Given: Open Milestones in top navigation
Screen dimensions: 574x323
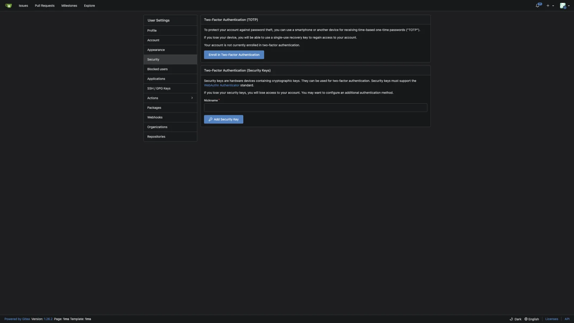Looking at the screenshot, I should (x=69, y=6).
